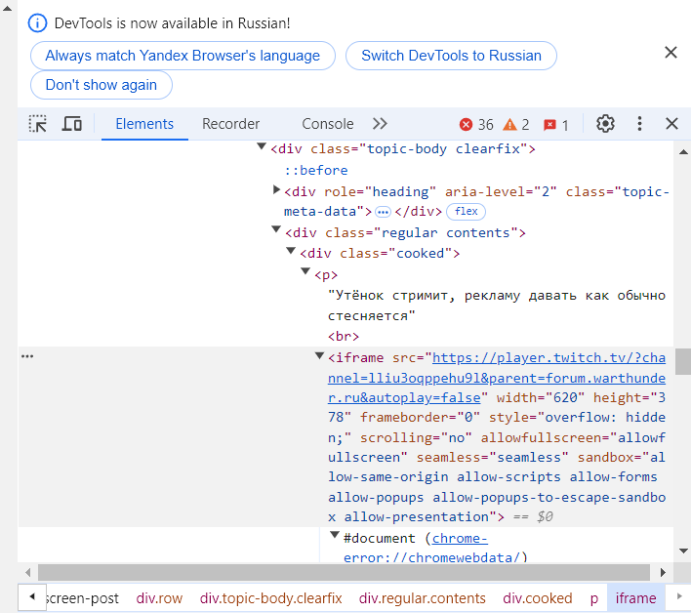This screenshot has width=691, height=613.
Task: Collapse the p element node
Action: pos(305,271)
